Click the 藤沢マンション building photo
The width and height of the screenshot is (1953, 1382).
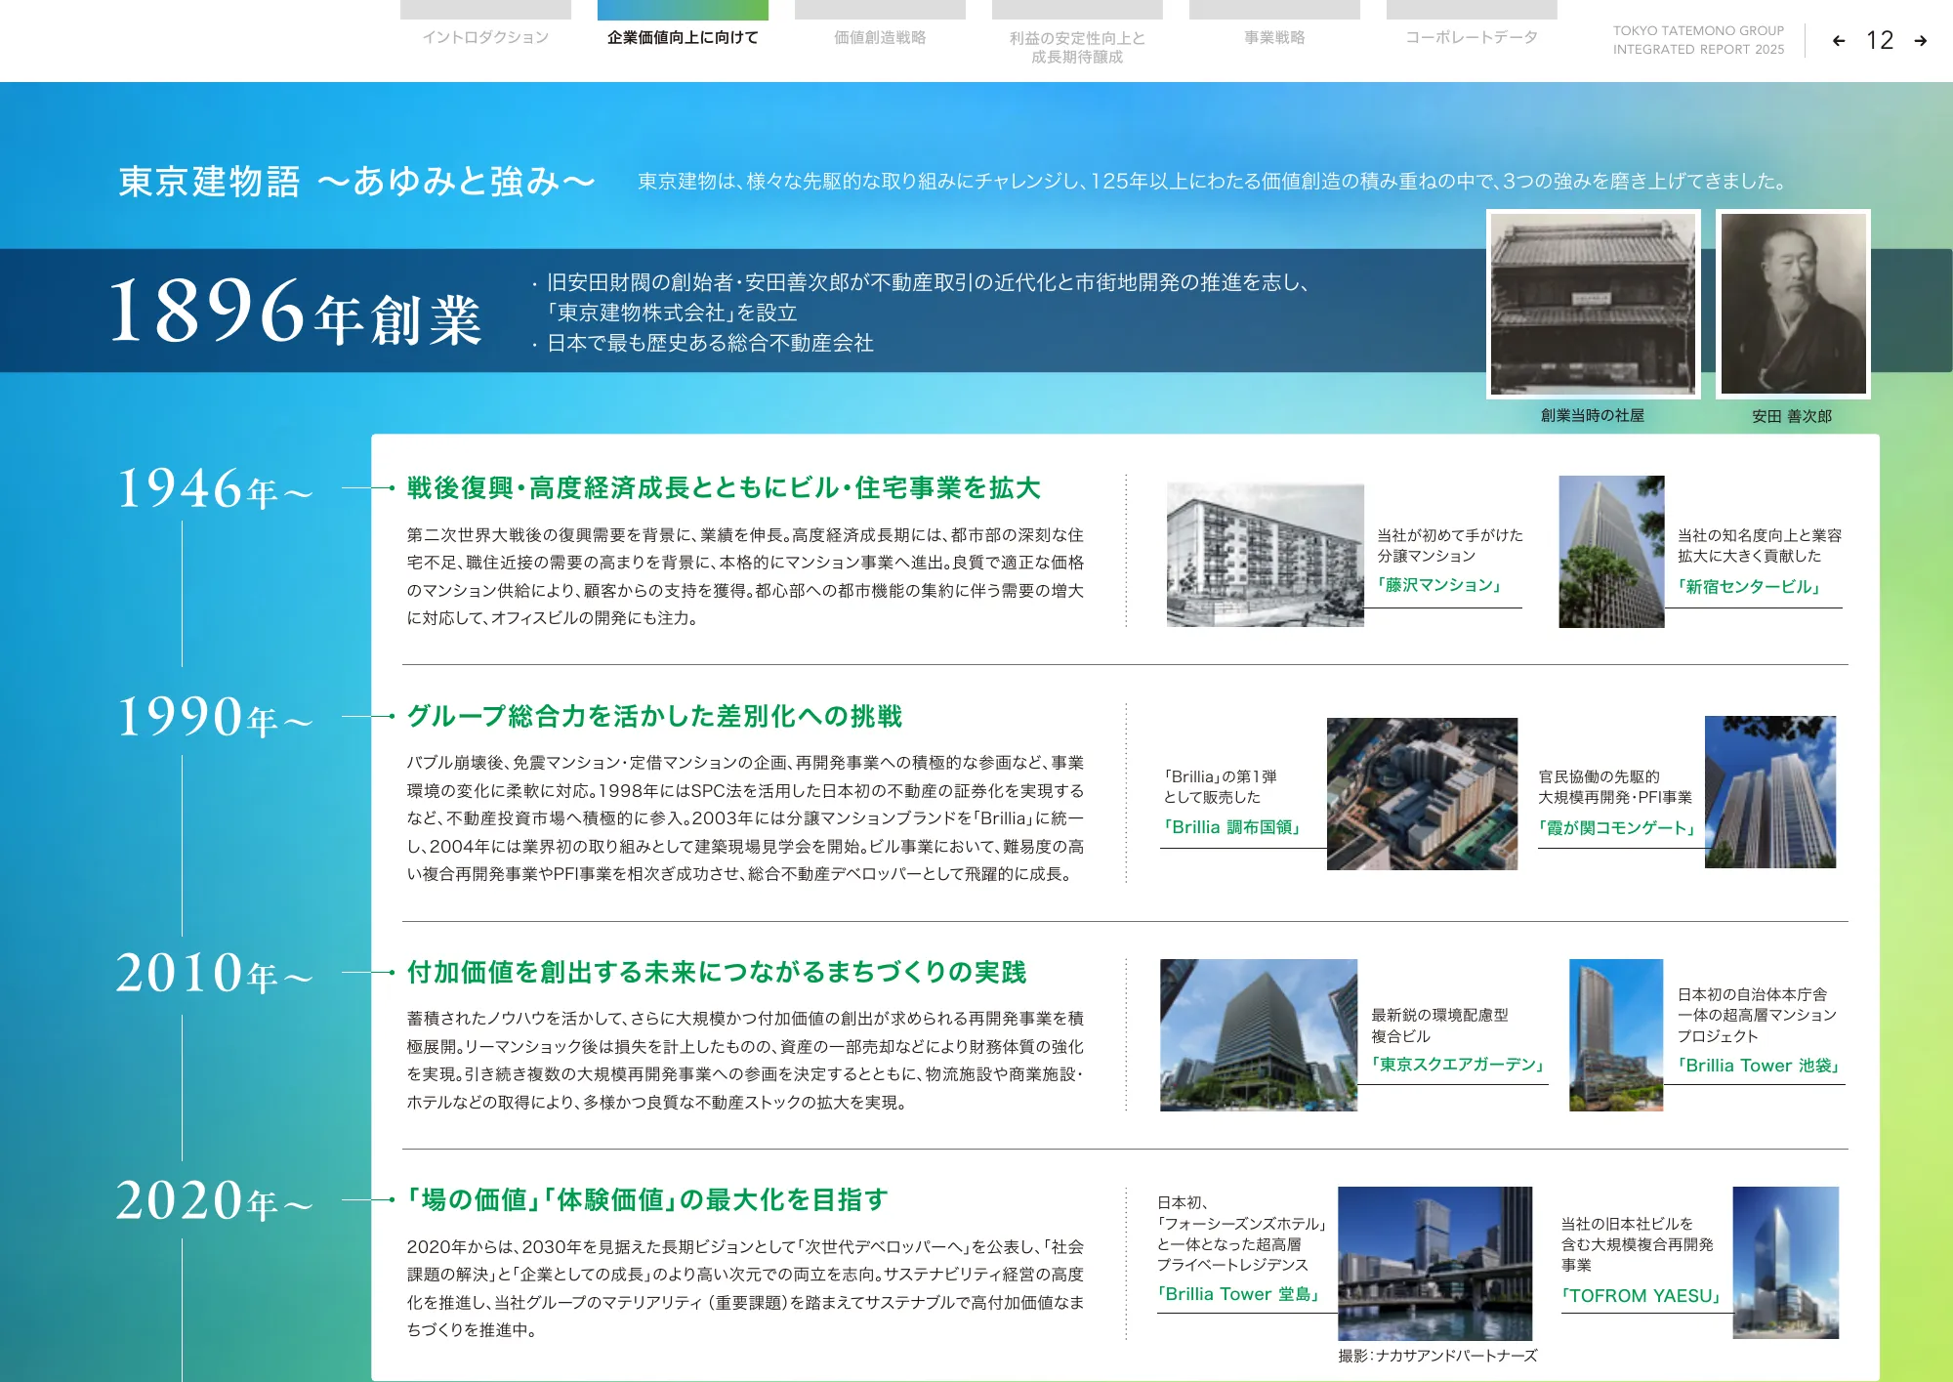(1265, 554)
